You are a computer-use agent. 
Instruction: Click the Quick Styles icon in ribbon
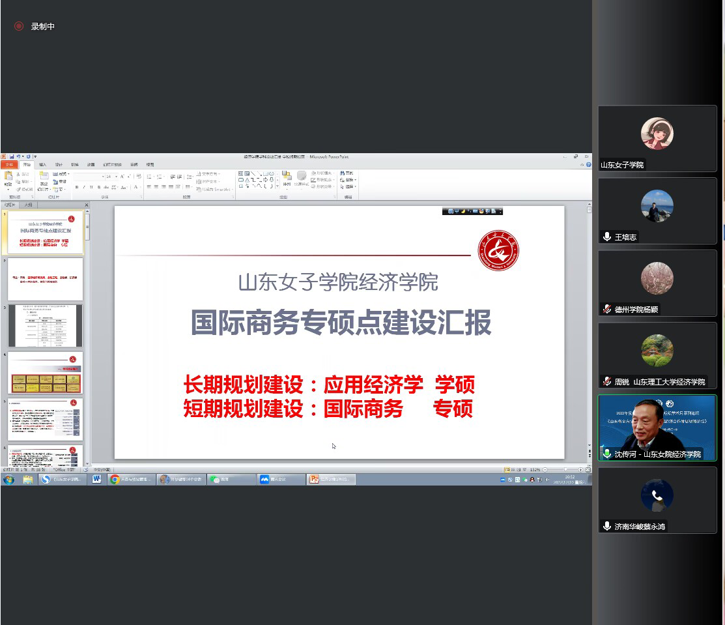pos(302,178)
